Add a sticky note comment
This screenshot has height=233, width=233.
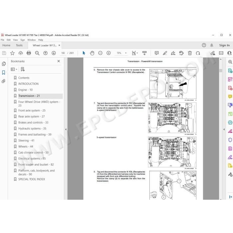click(x=157, y=53)
